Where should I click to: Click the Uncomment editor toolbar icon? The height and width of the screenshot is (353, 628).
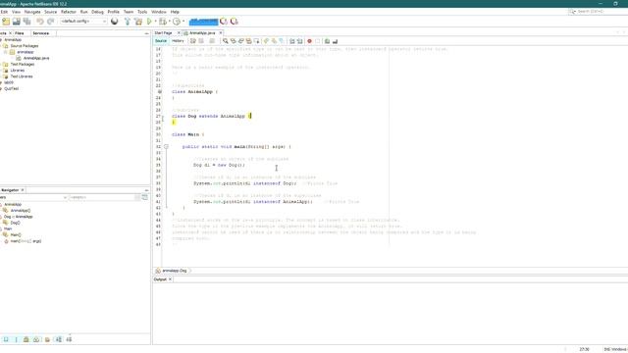(335, 41)
